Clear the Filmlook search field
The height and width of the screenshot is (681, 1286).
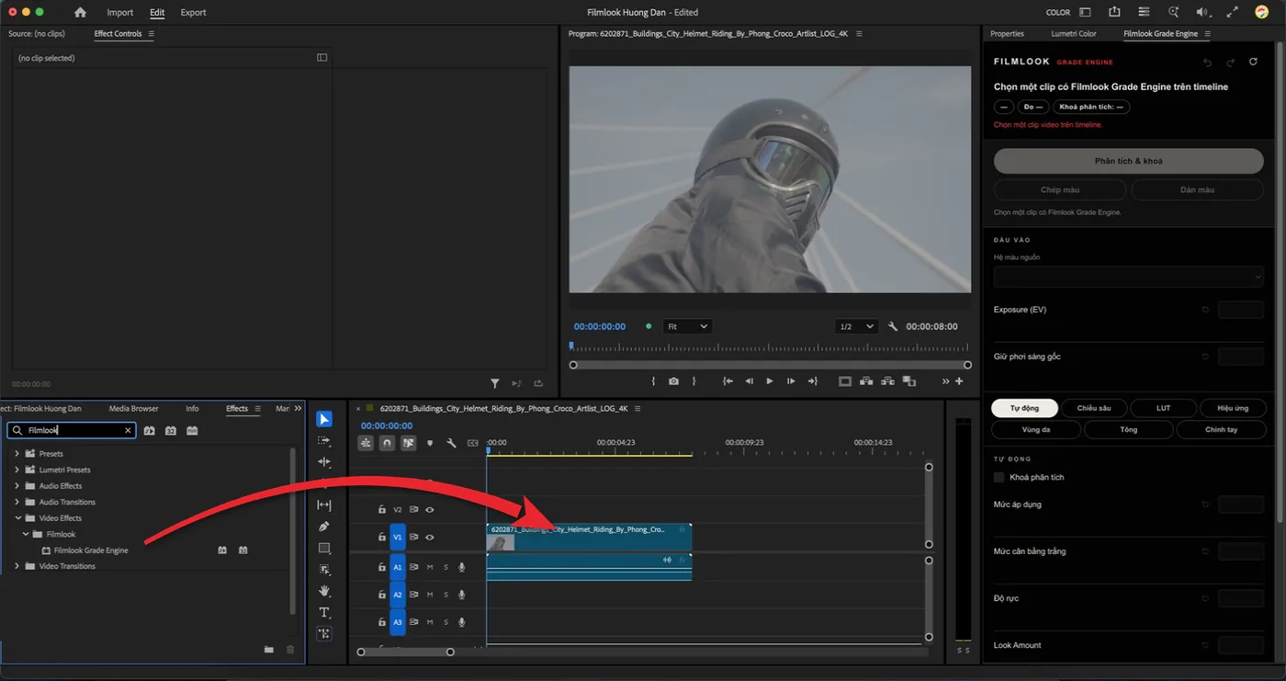pos(128,430)
